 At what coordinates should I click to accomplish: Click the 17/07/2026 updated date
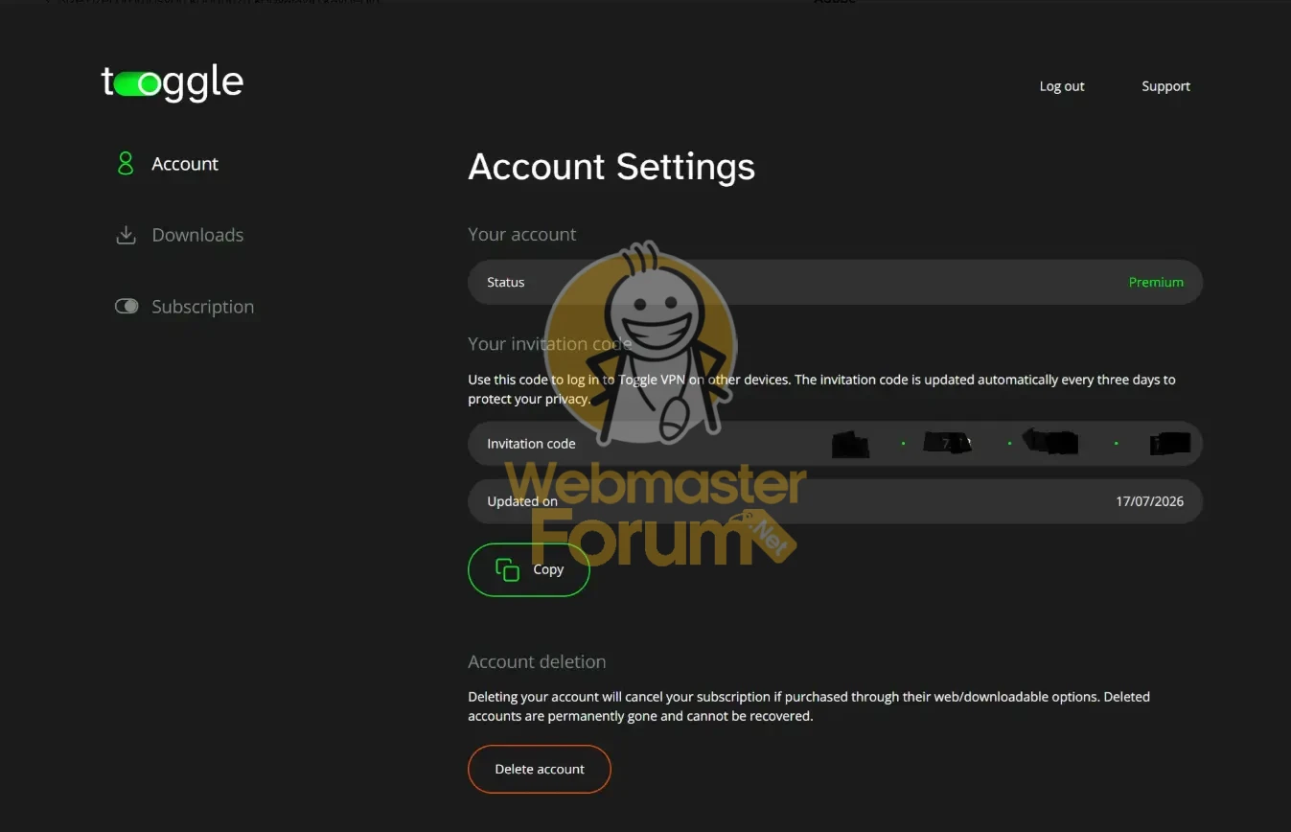(x=1149, y=501)
